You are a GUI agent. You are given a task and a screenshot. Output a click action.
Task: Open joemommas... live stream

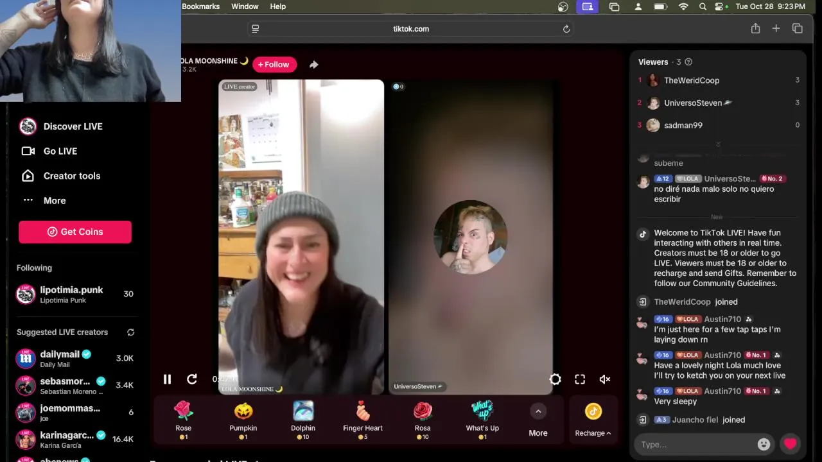click(x=75, y=412)
